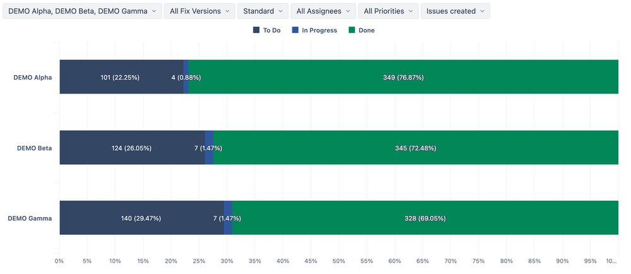Click DEMO Gamma Done segment showing 328
Viewport: 631px width, 274px height.
point(425,218)
